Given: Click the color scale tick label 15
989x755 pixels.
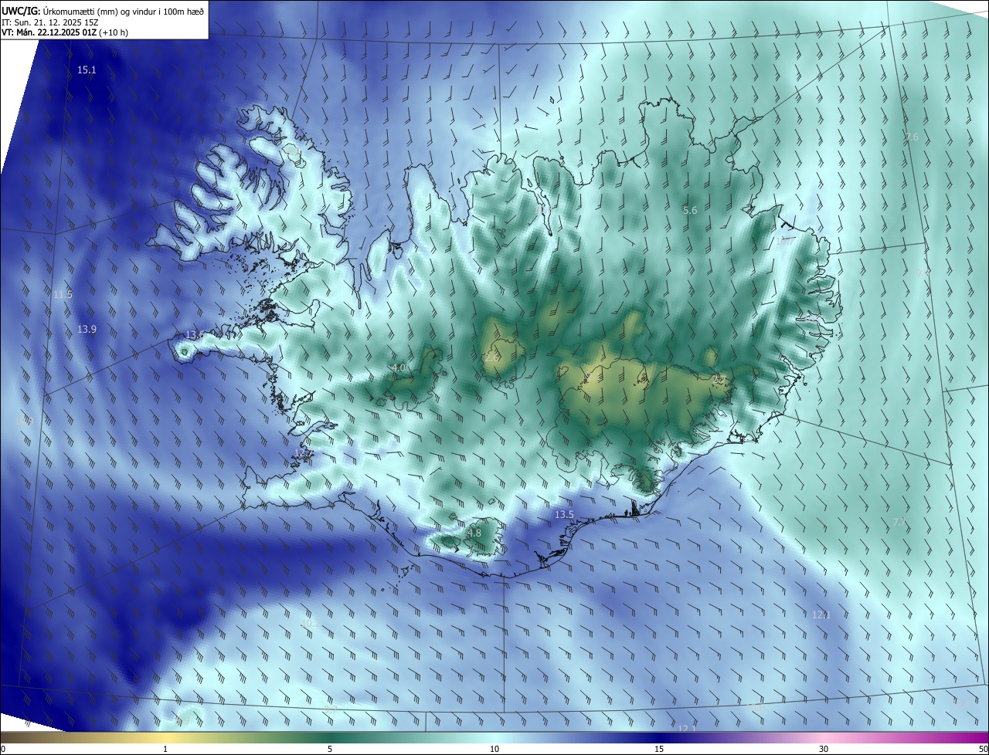Looking at the screenshot, I should (659, 750).
